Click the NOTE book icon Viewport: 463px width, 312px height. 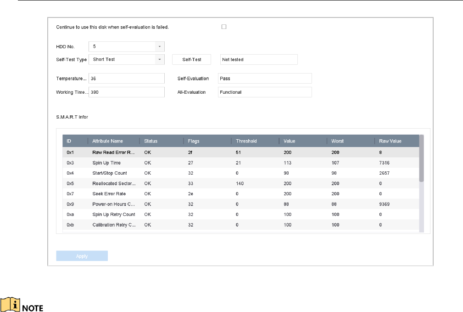pos(11,305)
